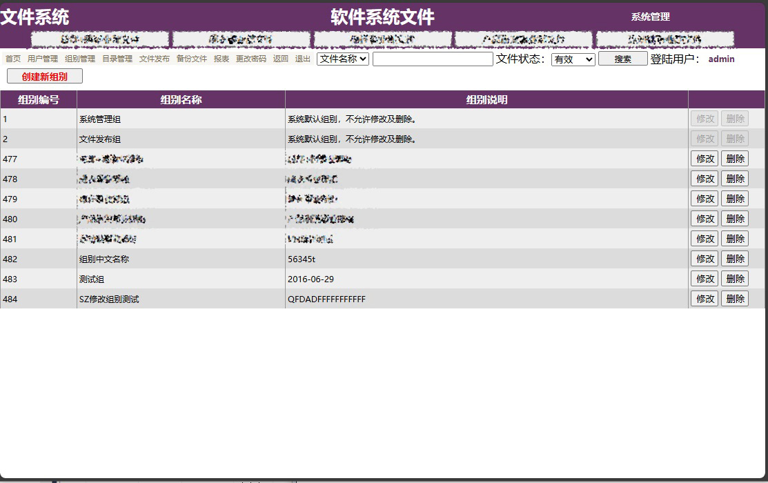Open the 用户管理 menu link
The width and height of the screenshot is (768, 483).
tap(43, 59)
